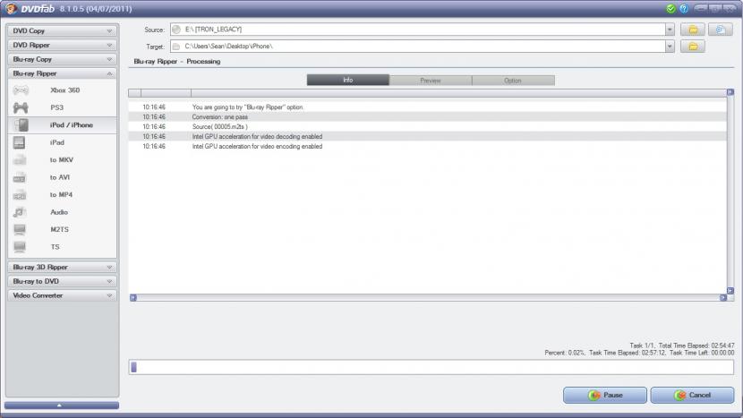Image resolution: width=743 pixels, height=418 pixels.
Task: Select the to MP4 profile label
Action: pyautogui.click(x=61, y=195)
